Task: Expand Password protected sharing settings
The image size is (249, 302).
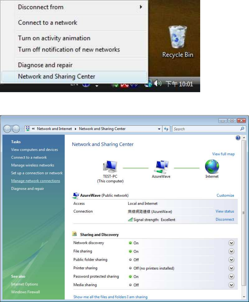Action: [231, 277]
